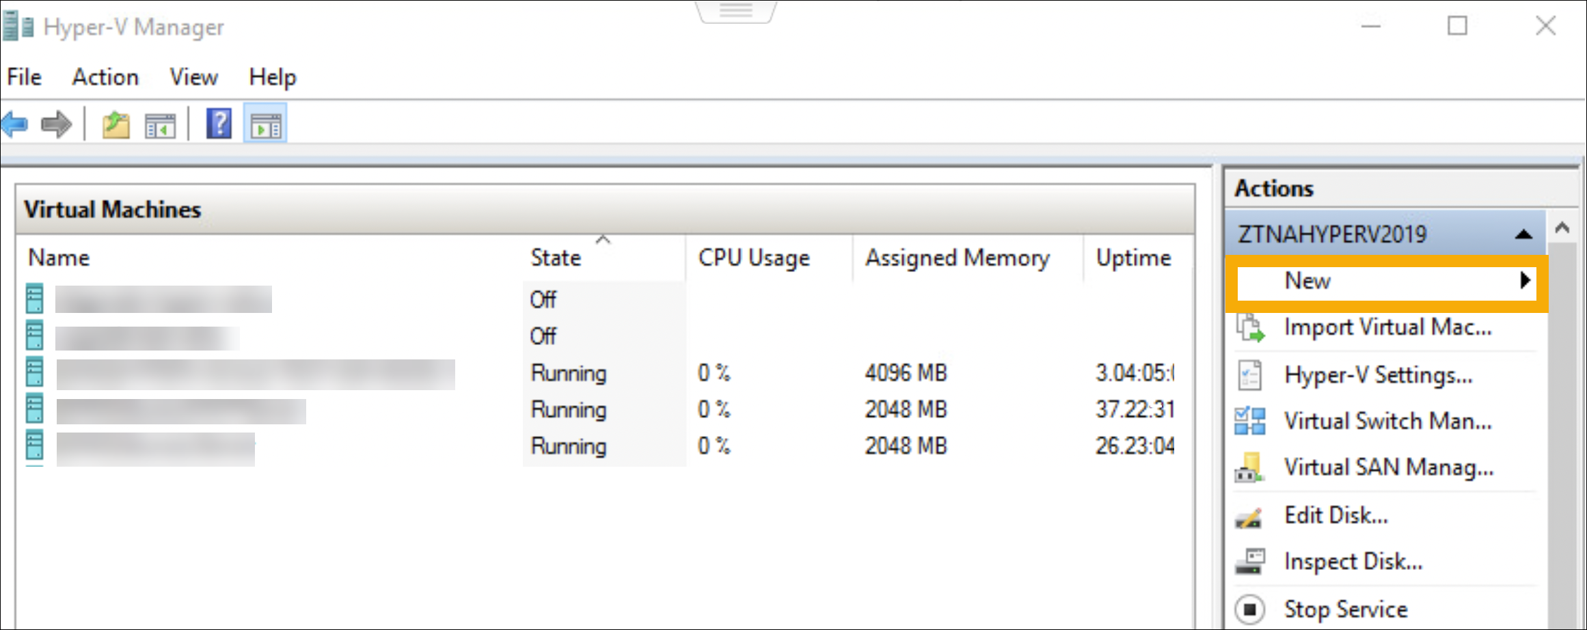The image size is (1587, 630).
Task: Toggle the Action pane visibility toolbar icon
Action: pyautogui.click(x=265, y=124)
